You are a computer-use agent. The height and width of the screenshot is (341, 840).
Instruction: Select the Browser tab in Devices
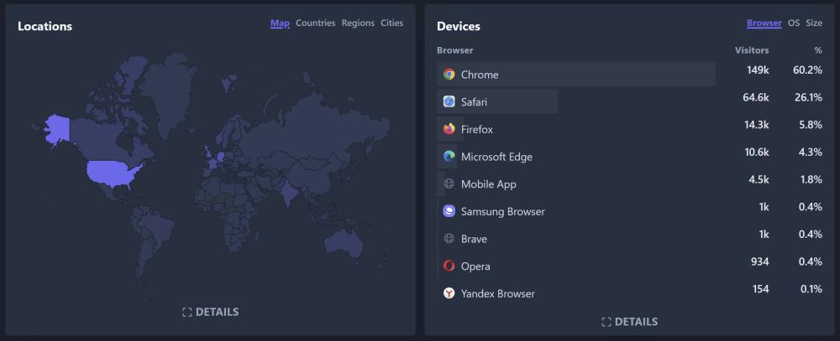(764, 23)
